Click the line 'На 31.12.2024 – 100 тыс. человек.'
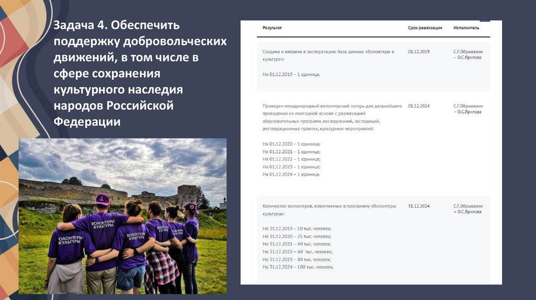 point(298,267)
